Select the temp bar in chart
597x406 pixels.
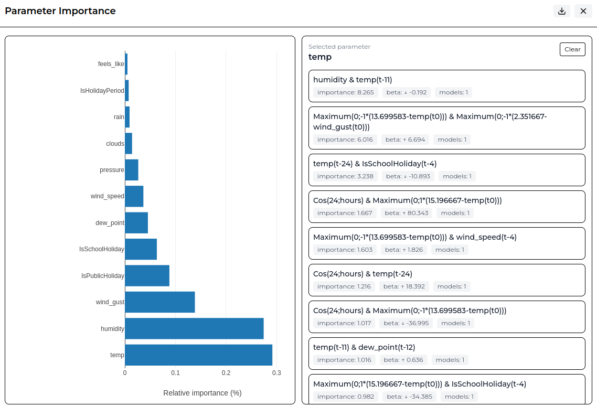199,355
